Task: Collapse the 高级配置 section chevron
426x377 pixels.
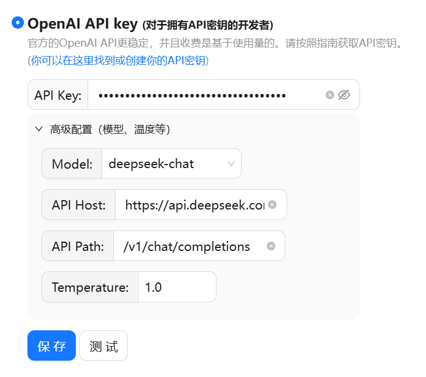Action: [x=39, y=129]
